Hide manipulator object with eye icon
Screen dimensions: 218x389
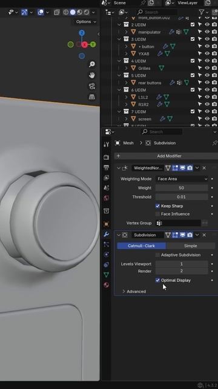point(207,32)
